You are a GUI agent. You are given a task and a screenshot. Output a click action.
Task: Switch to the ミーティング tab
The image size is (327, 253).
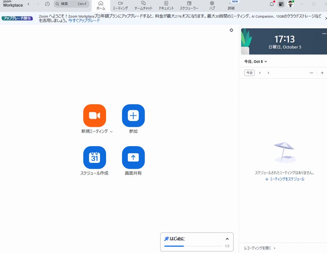120,5
